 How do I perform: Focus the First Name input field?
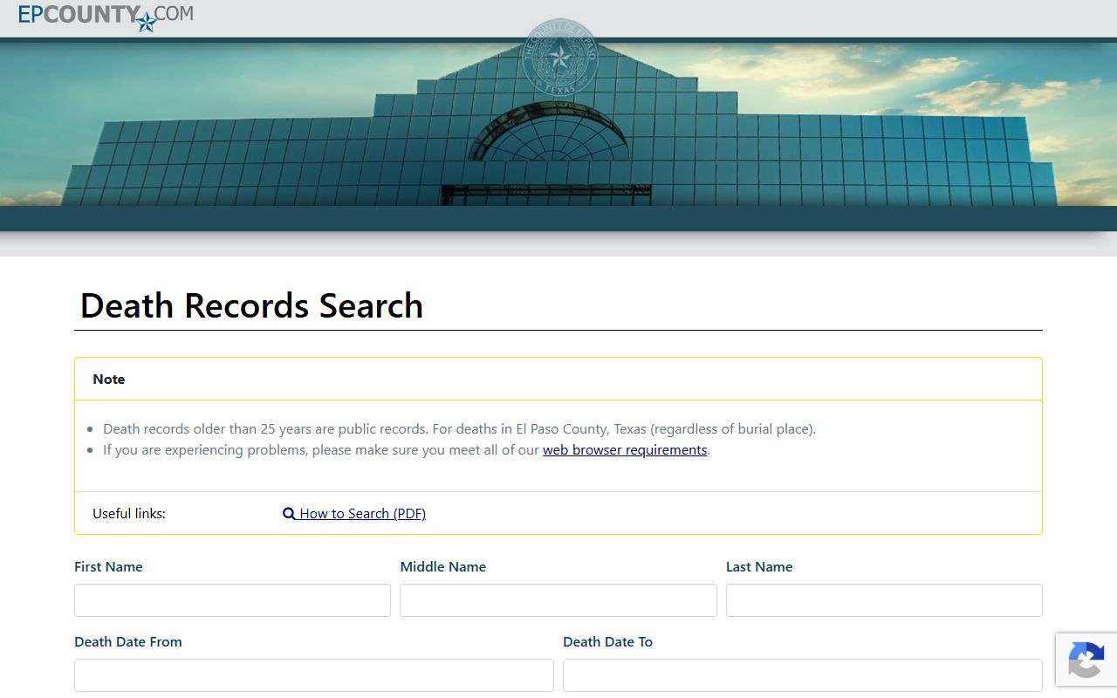point(232,600)
